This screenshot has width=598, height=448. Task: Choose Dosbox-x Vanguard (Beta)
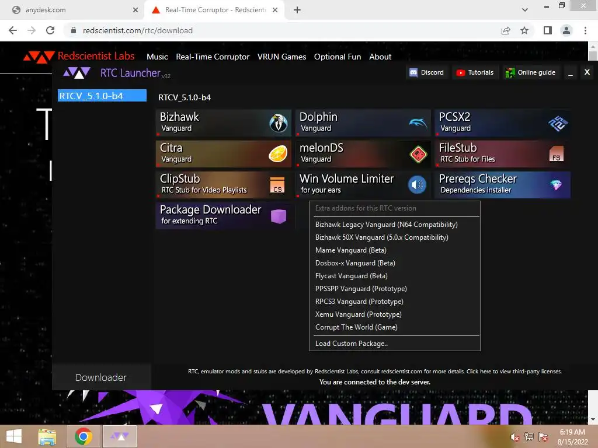394,263
